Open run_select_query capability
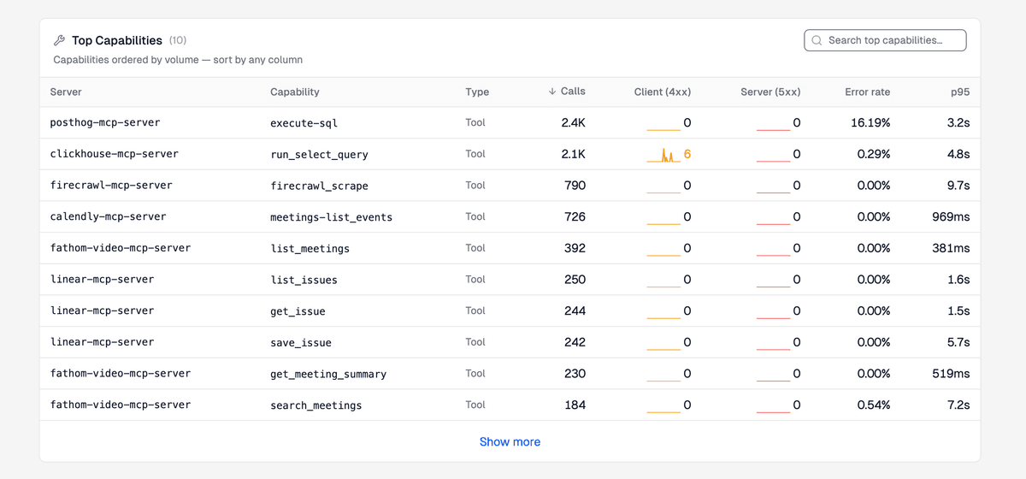Image resolution: width=1026 pixels, height=479 pixels. pos(320,155)
